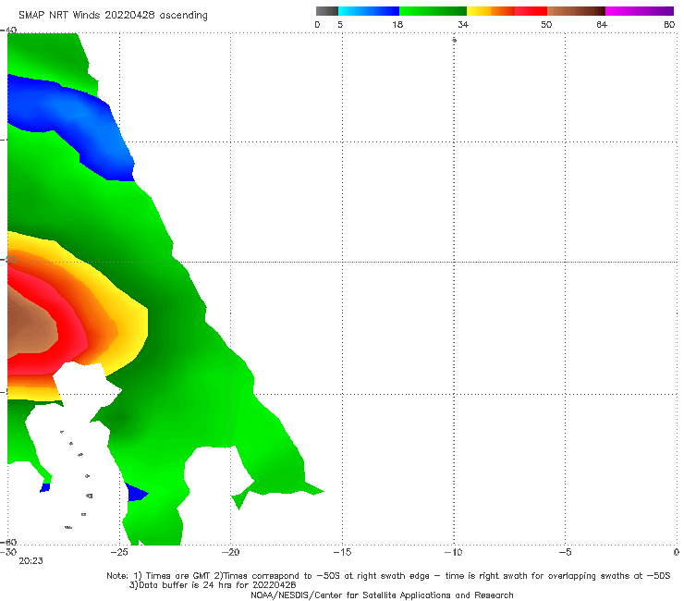Screen dimensions: 684x601
Task: Click the '-10' longitude axis label
Action: pyautogui.click(x=453, y=552)
